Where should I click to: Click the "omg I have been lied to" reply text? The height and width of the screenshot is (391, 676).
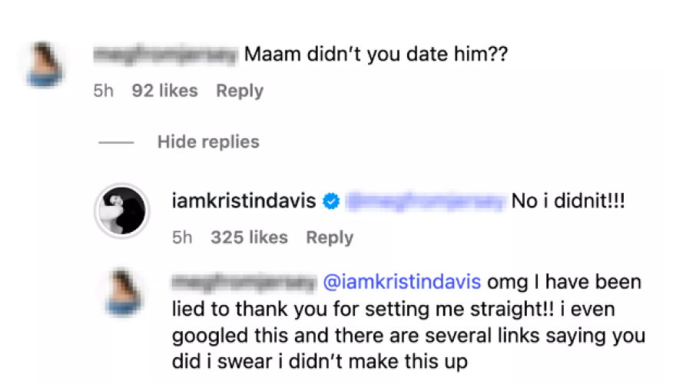pyautogui.click(x=407, y=323)
